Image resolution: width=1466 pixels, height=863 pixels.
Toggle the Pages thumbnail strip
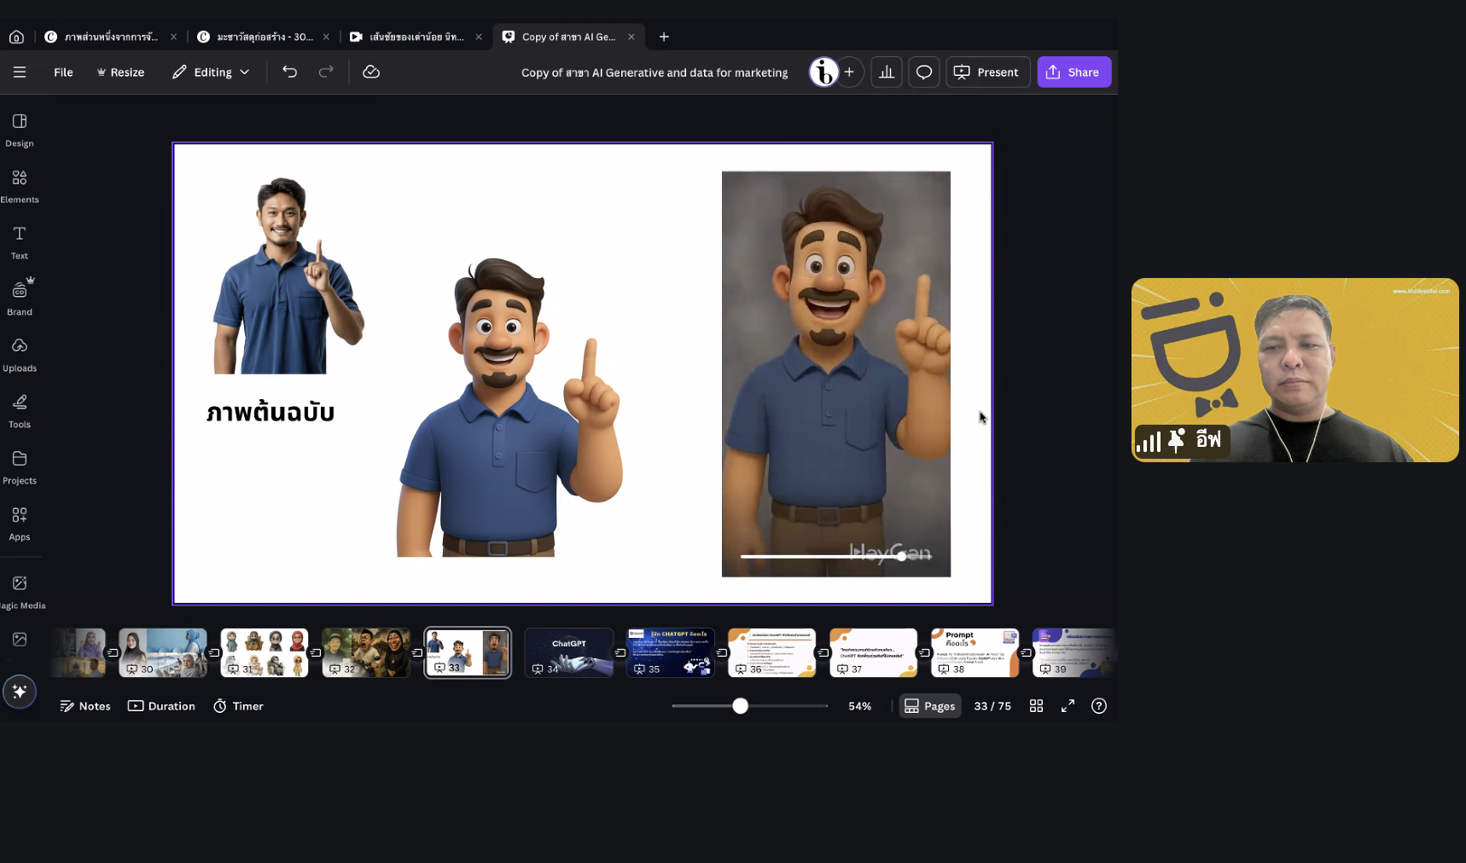[930, 706]
